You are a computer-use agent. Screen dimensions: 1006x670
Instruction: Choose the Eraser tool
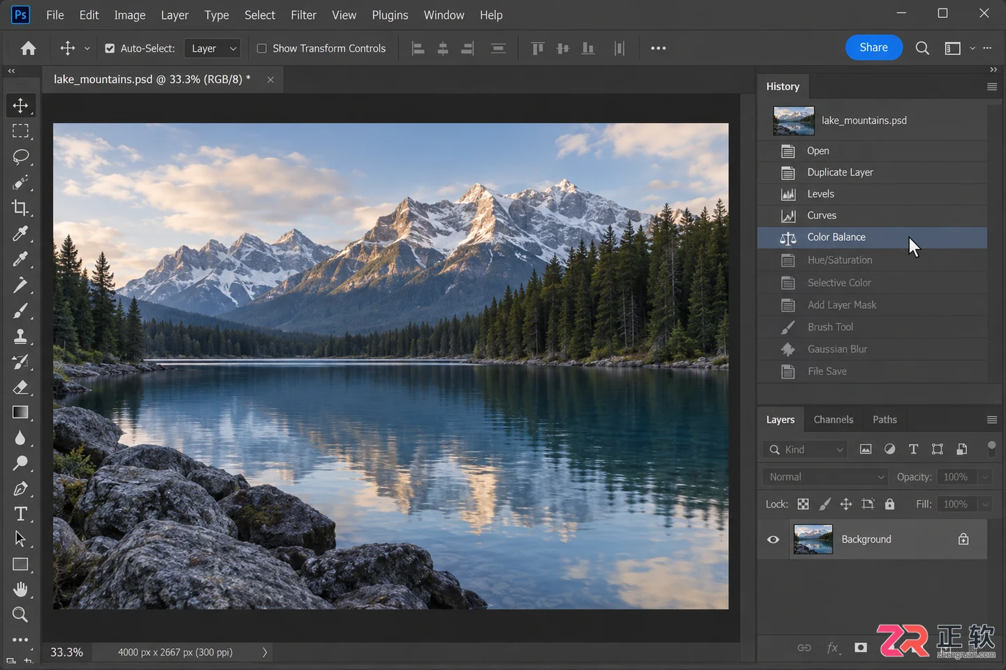tap(20, 387)
